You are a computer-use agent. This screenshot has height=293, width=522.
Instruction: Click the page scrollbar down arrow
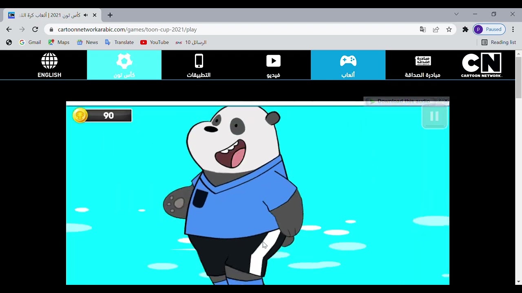519,282
